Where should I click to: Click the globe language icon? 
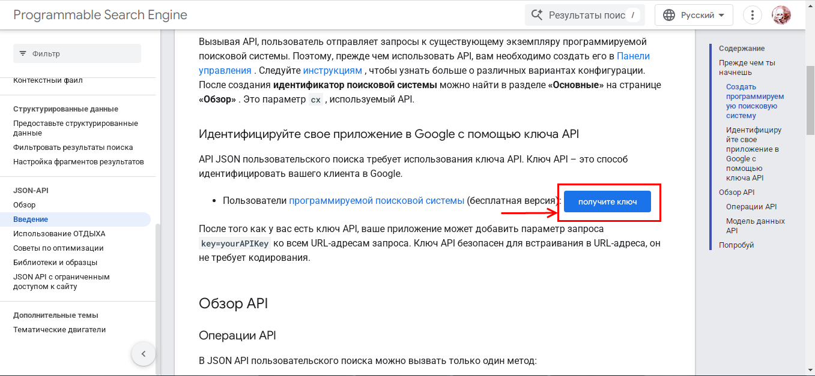click(x=669, y=15)
